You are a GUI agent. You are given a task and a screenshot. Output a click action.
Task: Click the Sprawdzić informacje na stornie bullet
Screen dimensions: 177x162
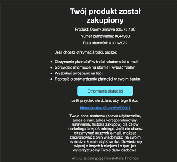pyautogui.click(x=95, y=68)
